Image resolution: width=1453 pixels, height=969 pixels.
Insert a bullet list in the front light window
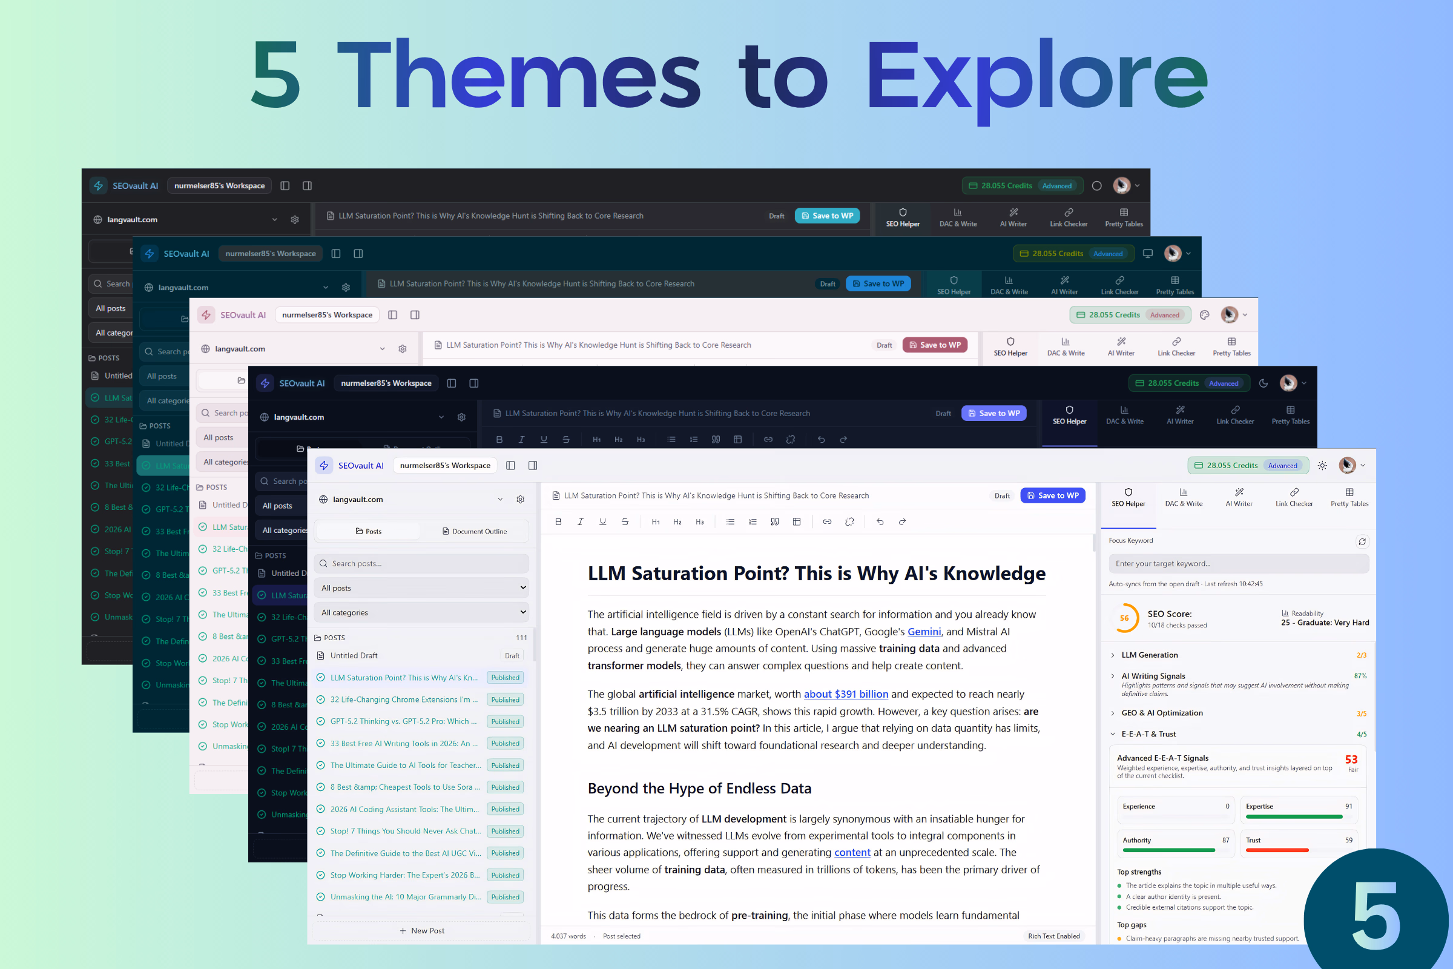click(730, 521)
